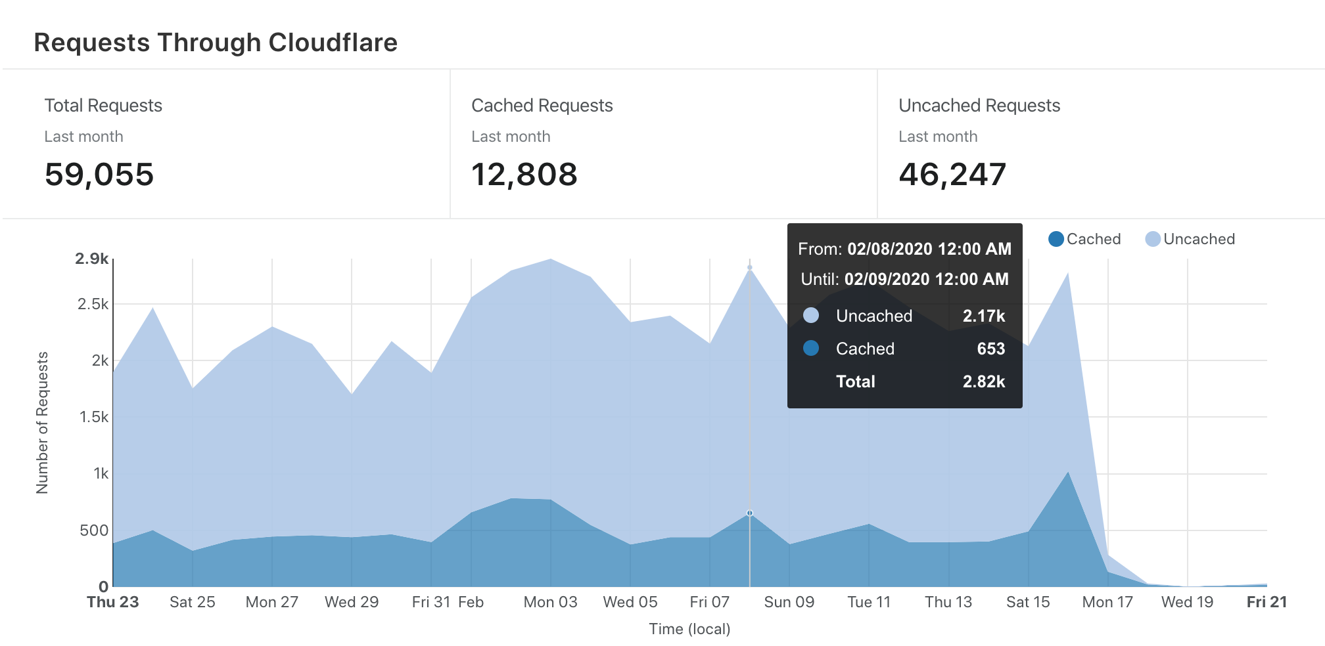This screenshot has height=646, width=1325.
Task: Click the Wed 19 x-axis label
Action: click(x=1187, y=602)
